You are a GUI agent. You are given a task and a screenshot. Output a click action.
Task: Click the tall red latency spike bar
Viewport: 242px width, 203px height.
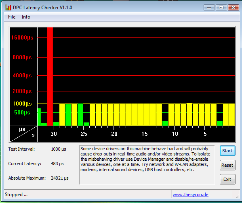click(x=50, y=77)
